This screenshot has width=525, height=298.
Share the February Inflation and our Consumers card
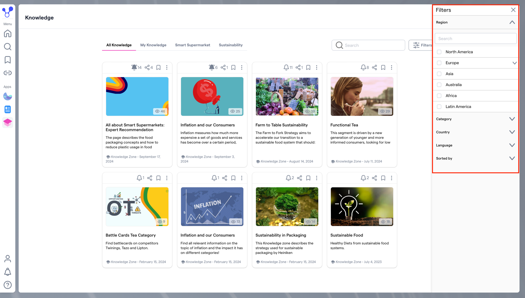coord(224,178)
